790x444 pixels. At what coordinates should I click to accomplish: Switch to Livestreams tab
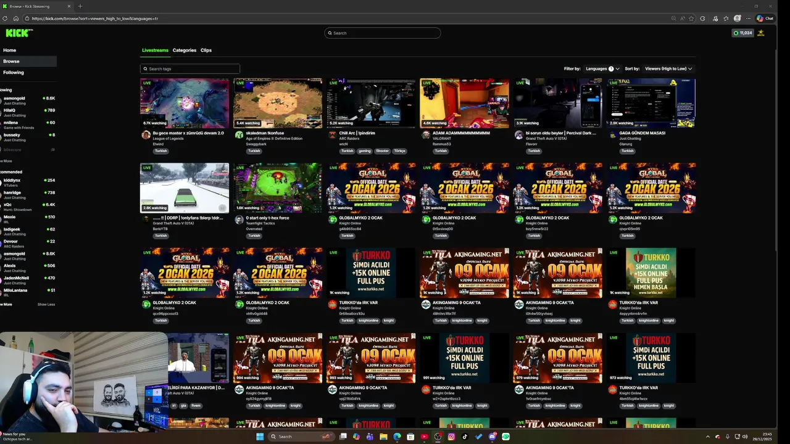155,51
